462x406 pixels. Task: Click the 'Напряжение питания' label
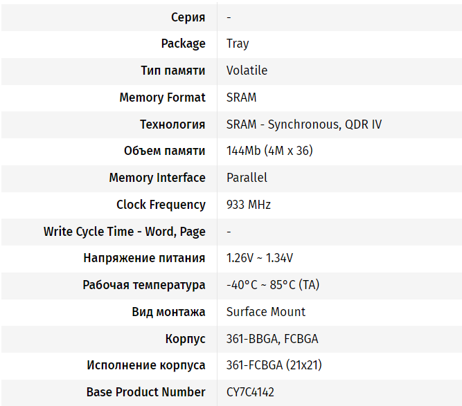pyautogui.click(x=144, y=258)
